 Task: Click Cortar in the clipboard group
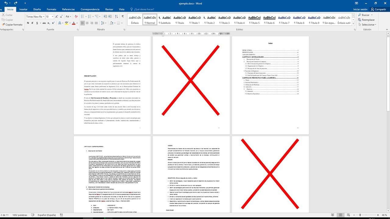click(7, 15)
